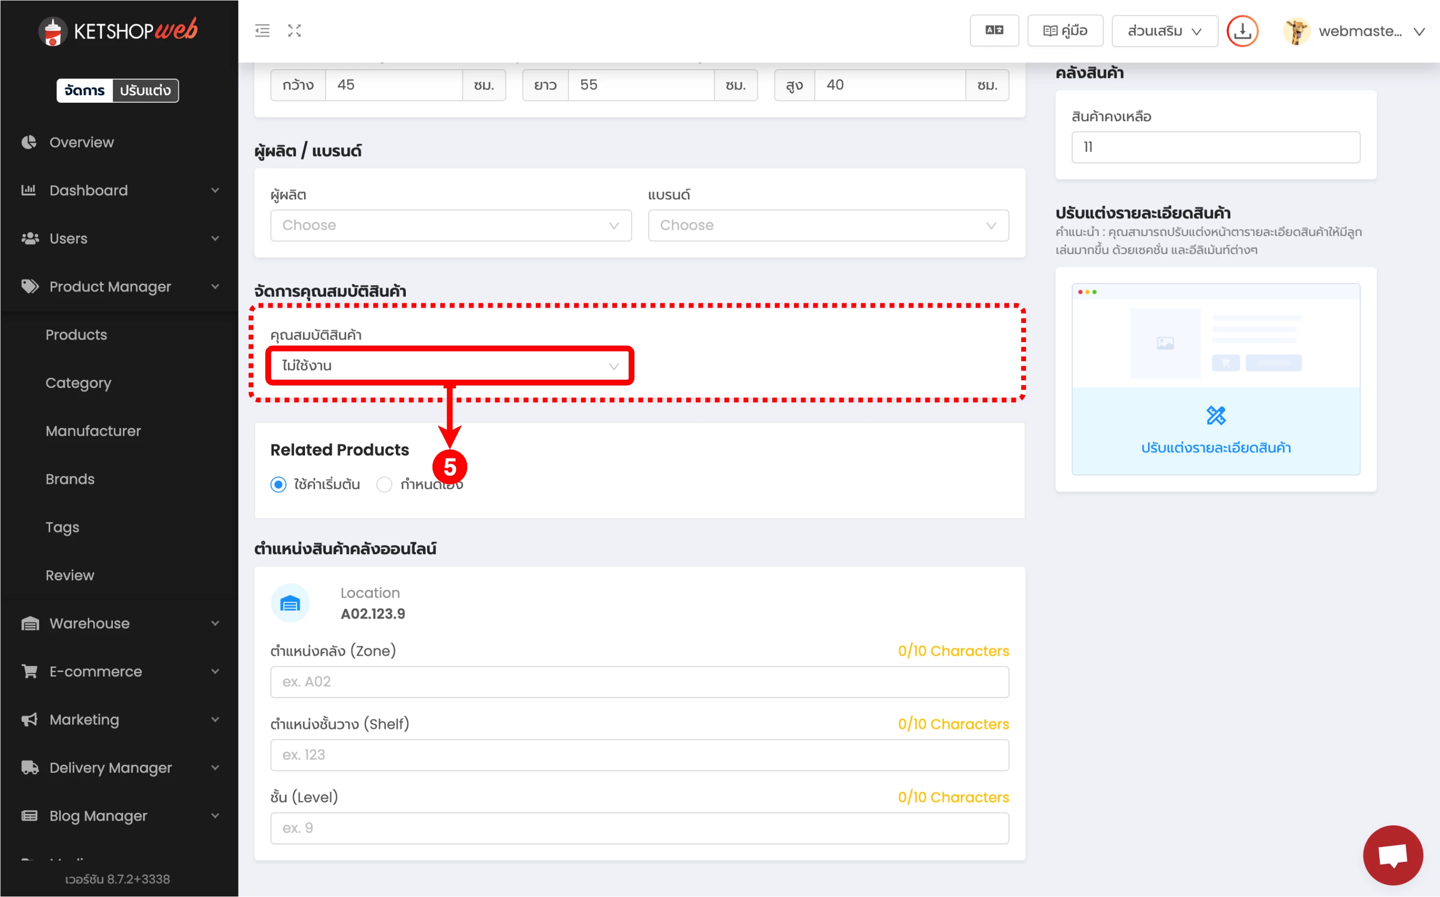
Task: Click the sidebar collapse menu icon
Action: coord(262,31)
